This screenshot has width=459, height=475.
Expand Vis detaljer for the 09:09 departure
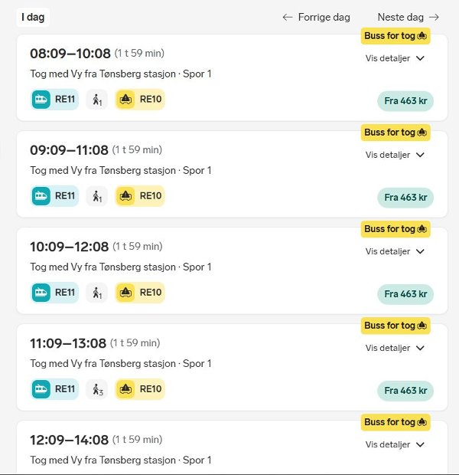[395, 155]
